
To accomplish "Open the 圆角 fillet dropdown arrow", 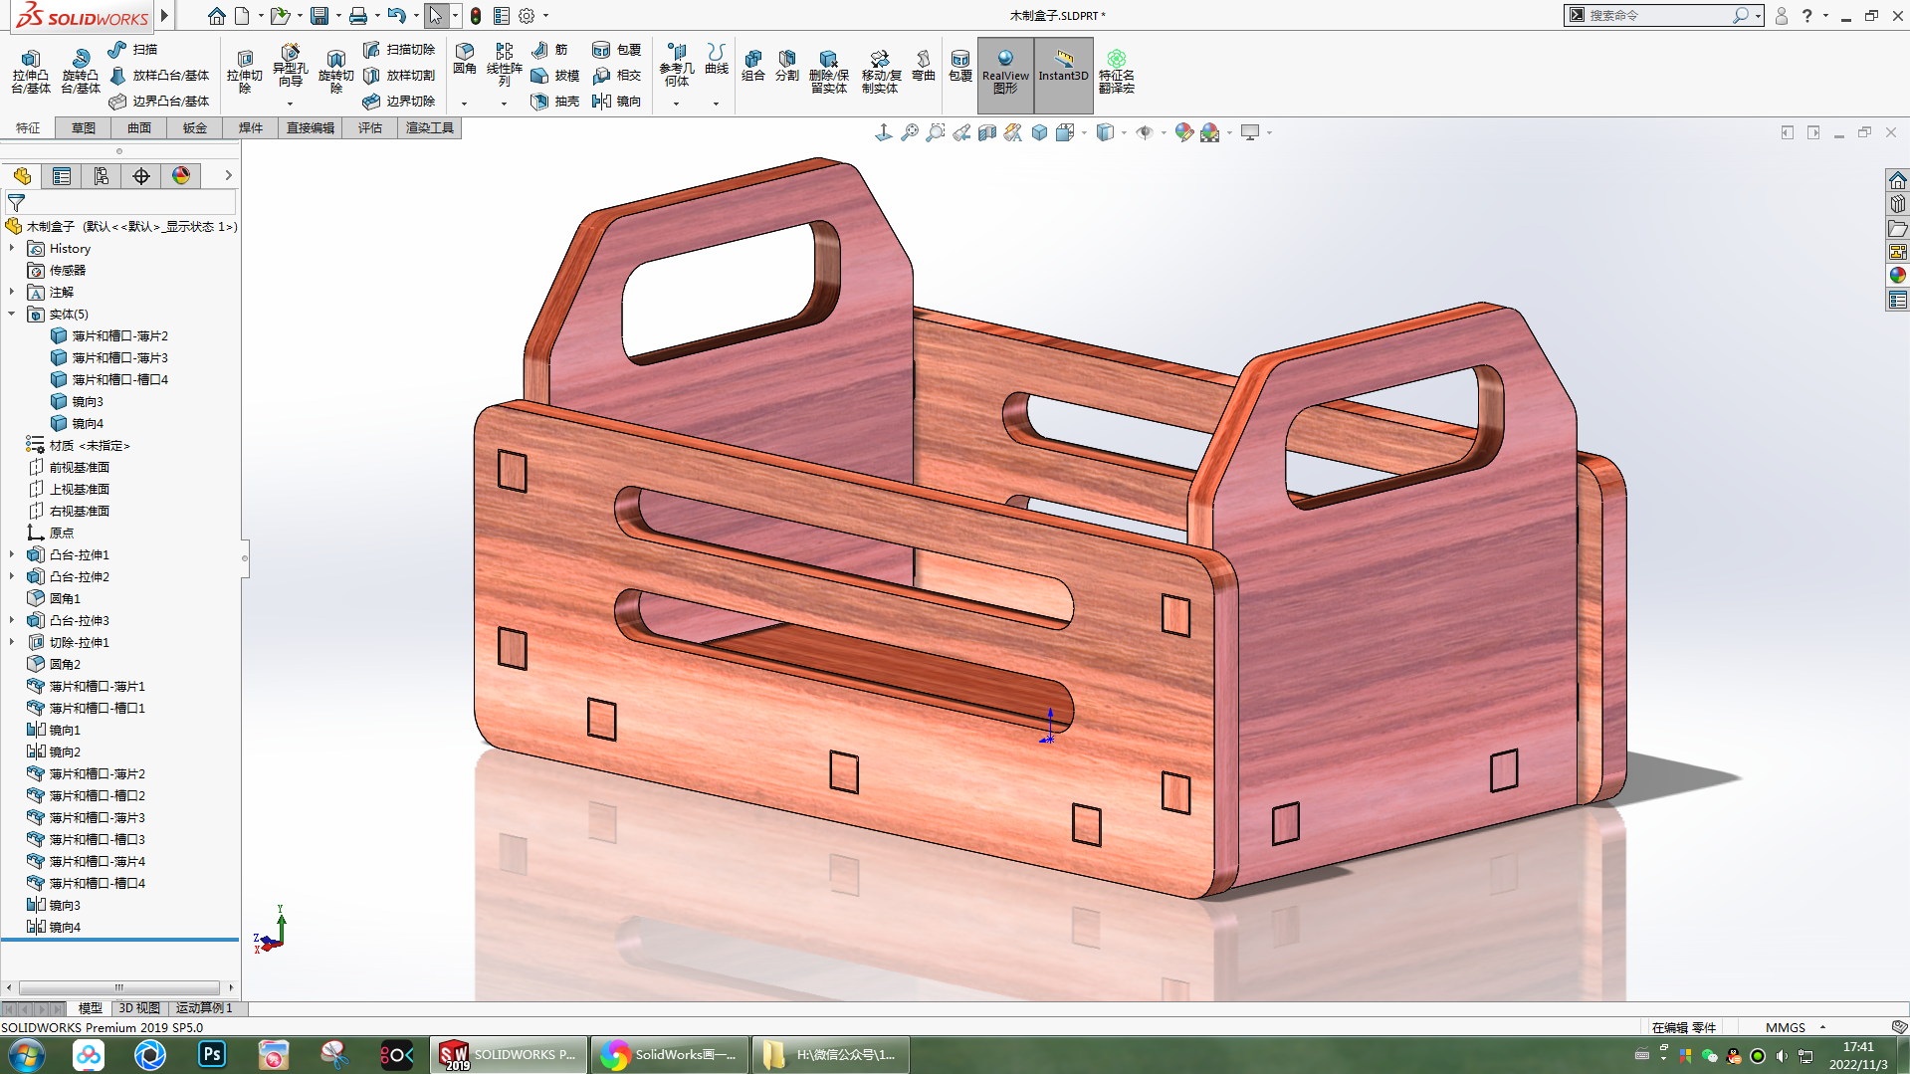I will click(464, 104).
